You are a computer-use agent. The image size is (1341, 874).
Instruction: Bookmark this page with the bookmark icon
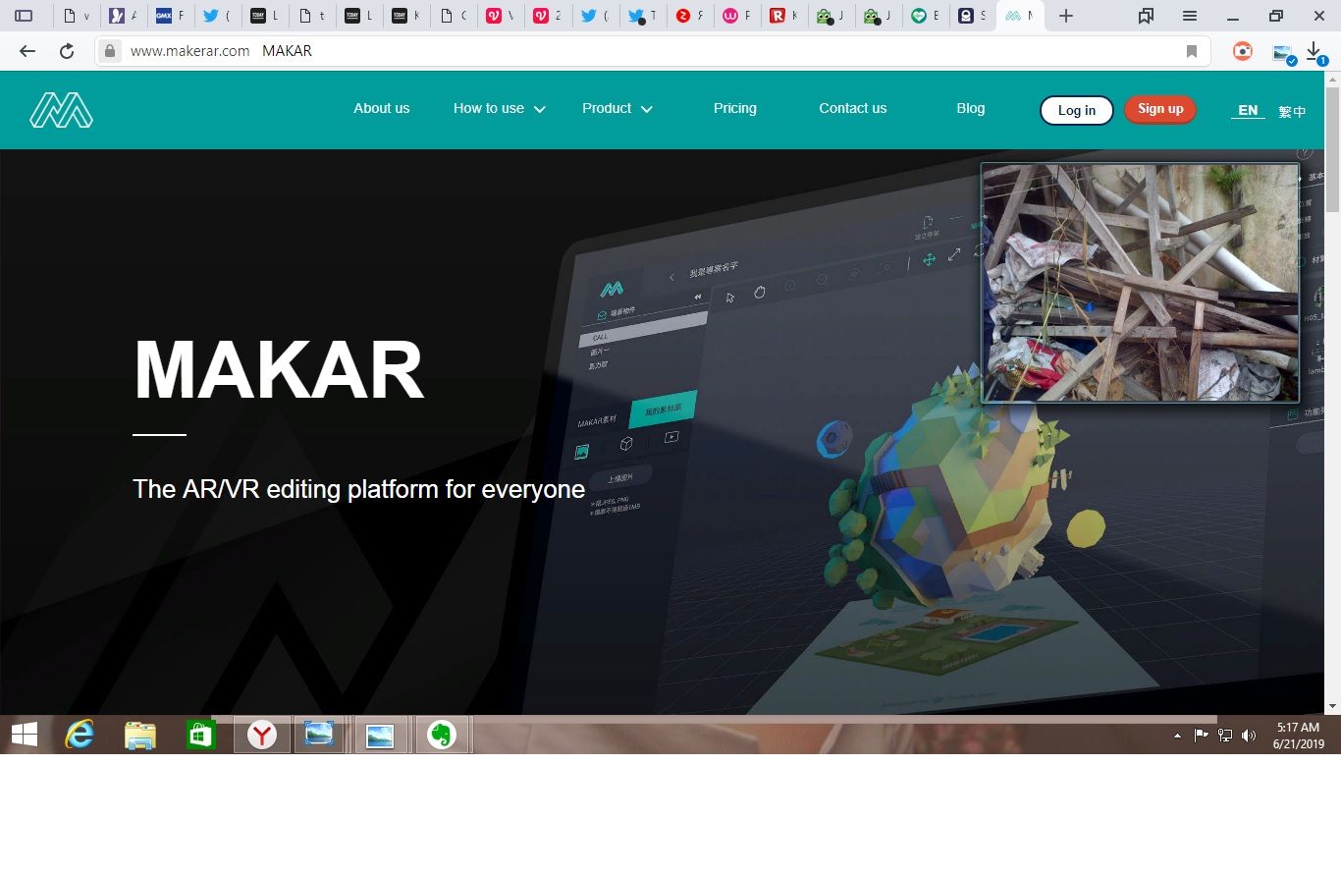pos(1192,51)
